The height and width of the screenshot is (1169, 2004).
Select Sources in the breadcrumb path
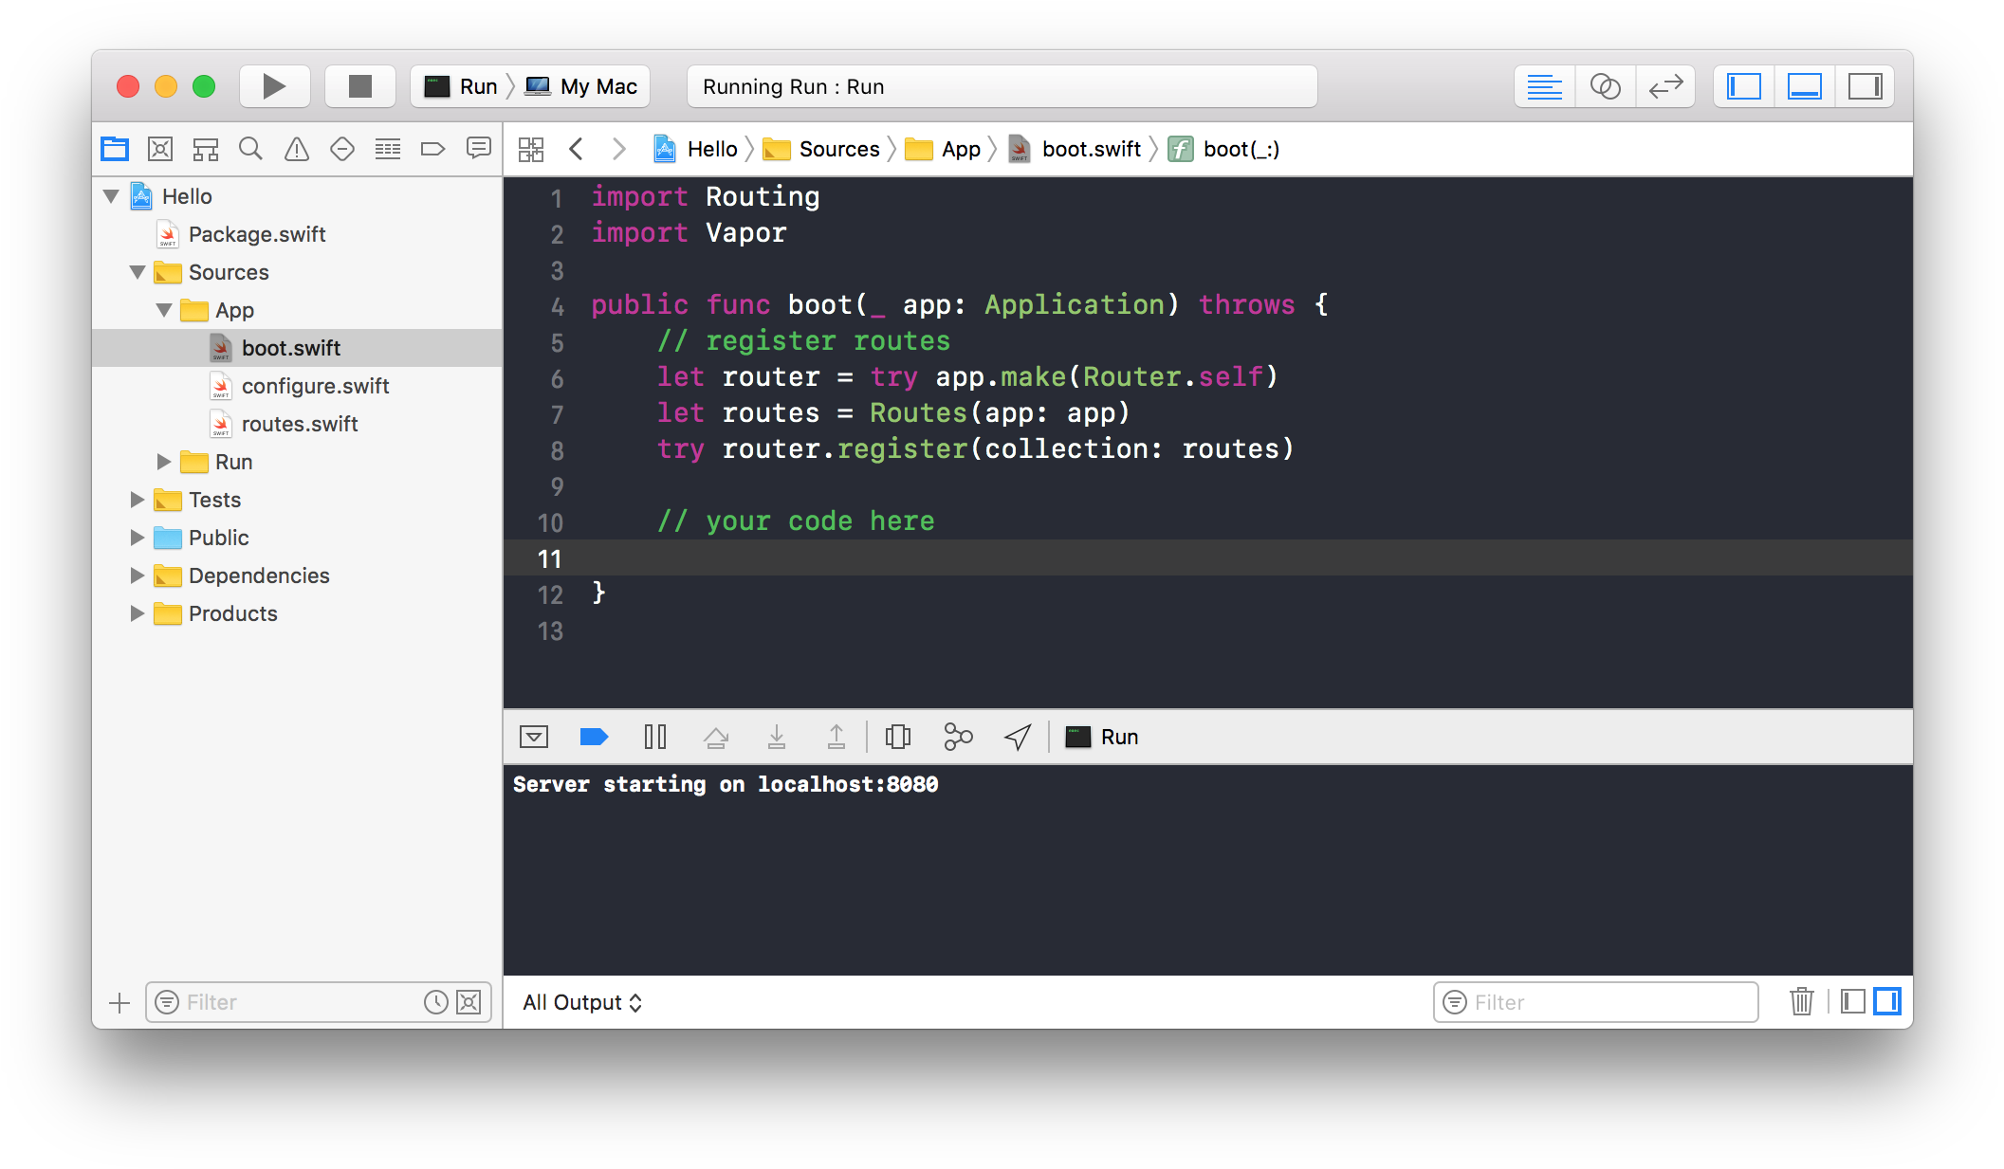pyautogui.click(x=838, y=149)
